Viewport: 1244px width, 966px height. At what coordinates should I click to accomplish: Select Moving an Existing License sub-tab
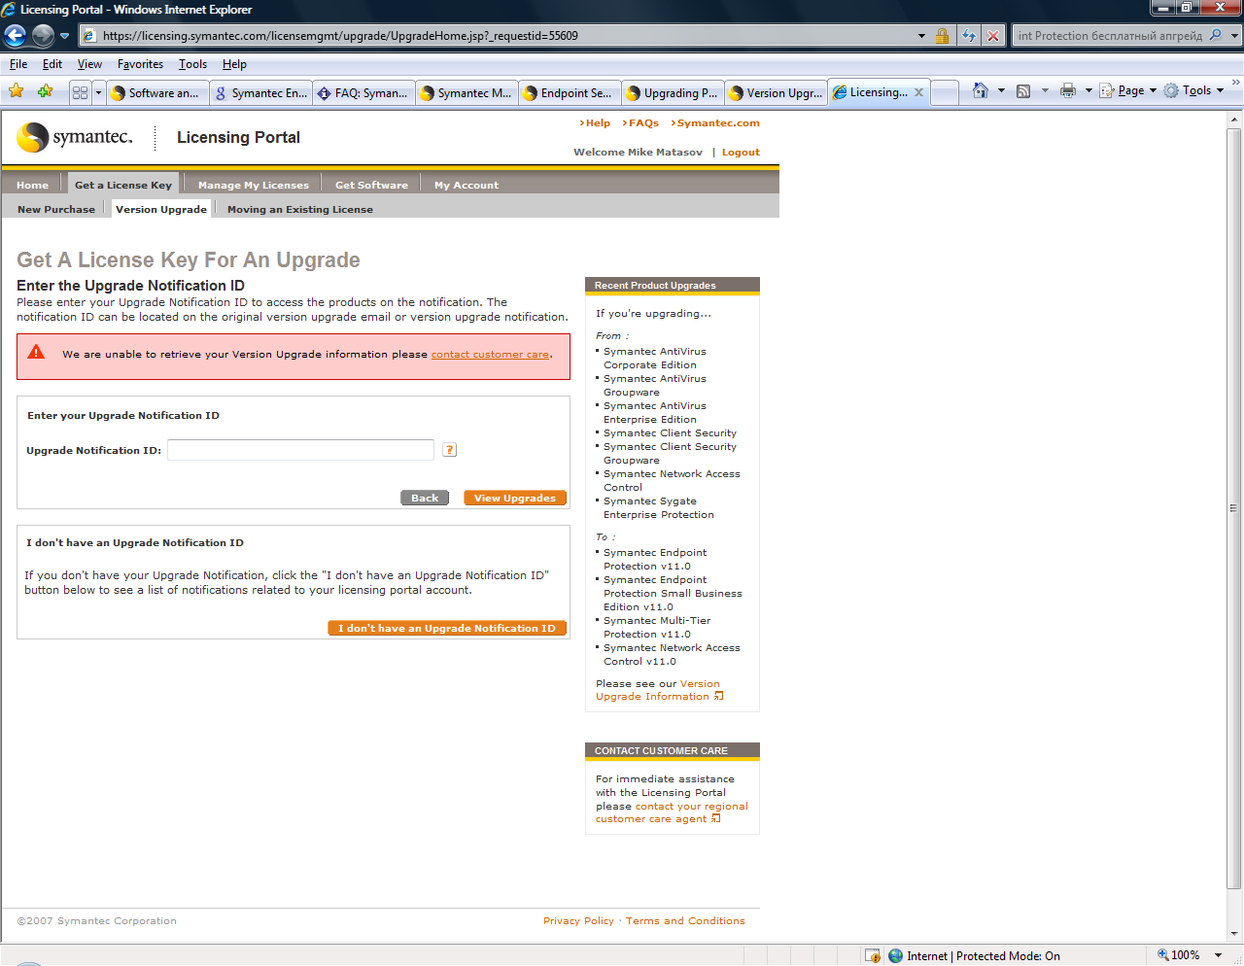pos(300,209)
